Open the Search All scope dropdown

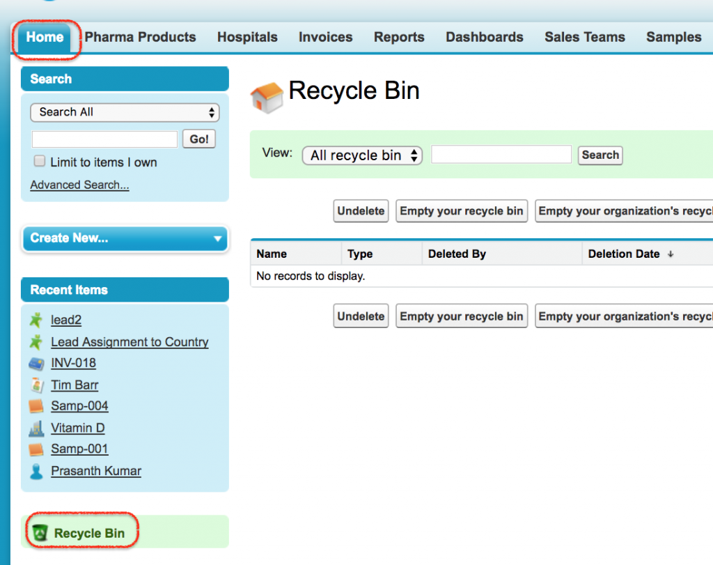(124, 112)
